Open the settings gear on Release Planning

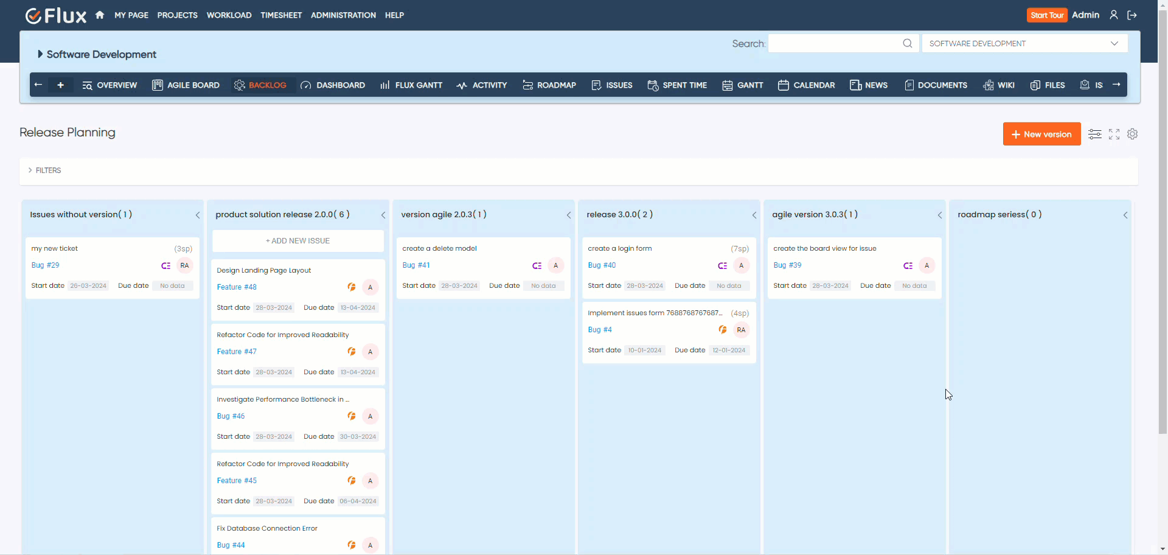[x=1132, y=134]
